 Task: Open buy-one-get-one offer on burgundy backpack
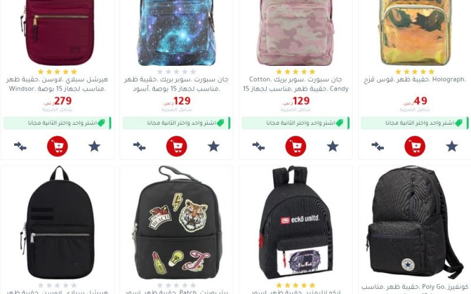57,123
